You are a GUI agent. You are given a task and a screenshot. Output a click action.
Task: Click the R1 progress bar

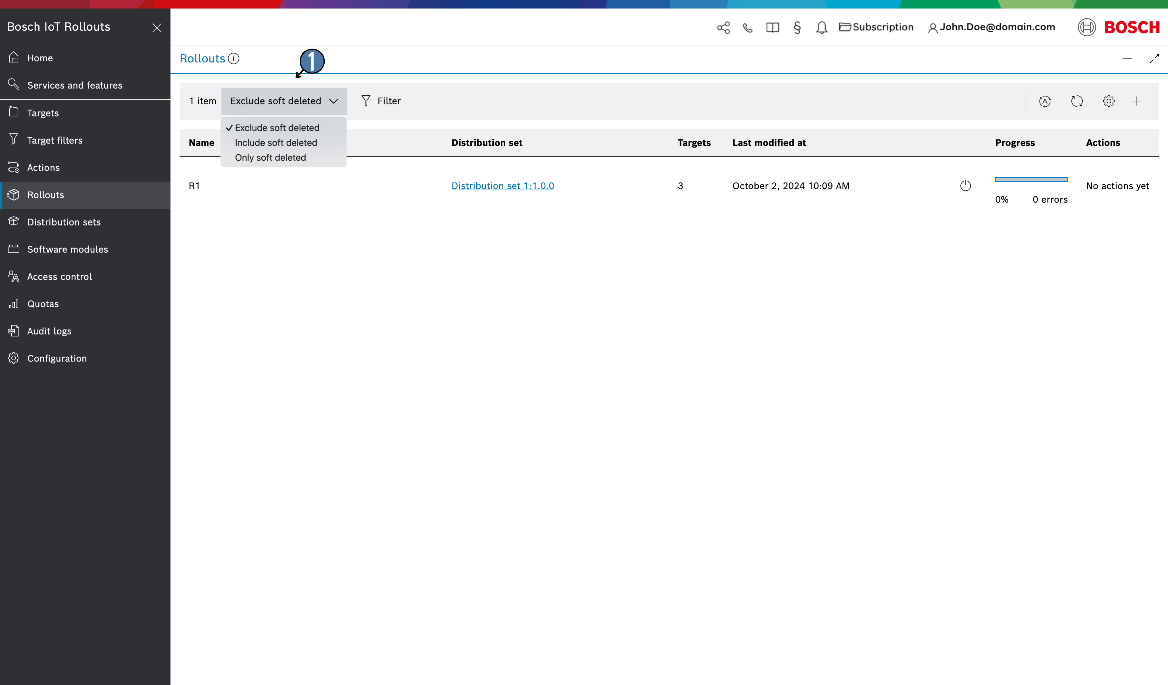1031,179
